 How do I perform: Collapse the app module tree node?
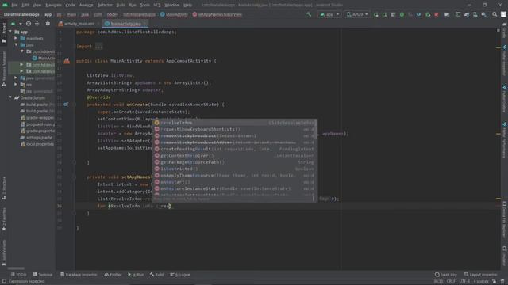[x=10, y=32]
